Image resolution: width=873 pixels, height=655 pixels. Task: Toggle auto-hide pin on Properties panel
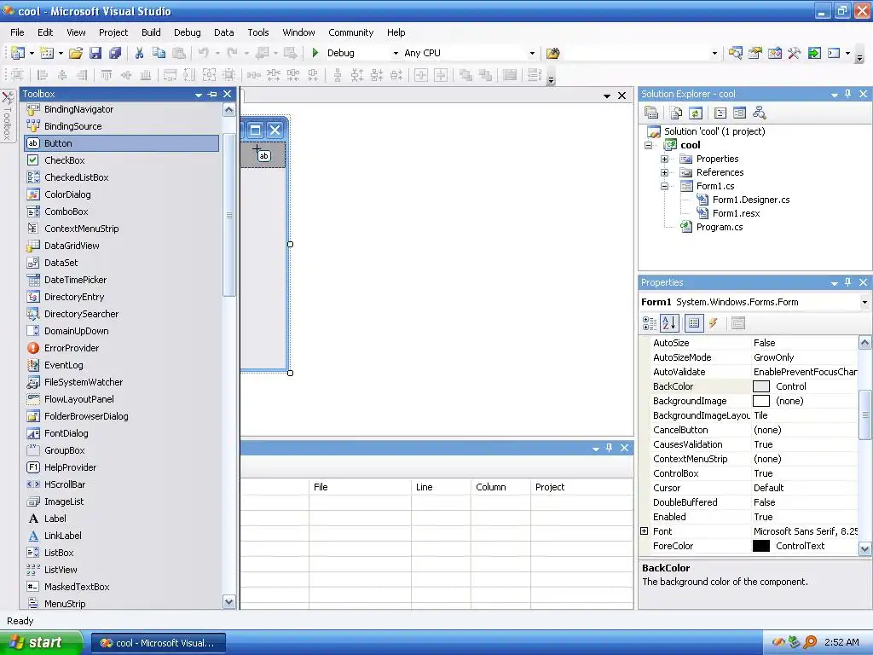tap(847, 282)
